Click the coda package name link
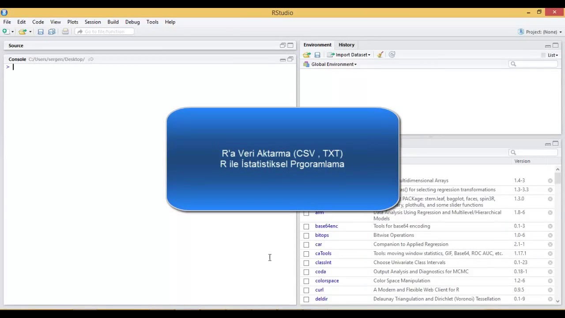Image resolution: width=565 pixels, height=318 pixels. pos(320,272)
